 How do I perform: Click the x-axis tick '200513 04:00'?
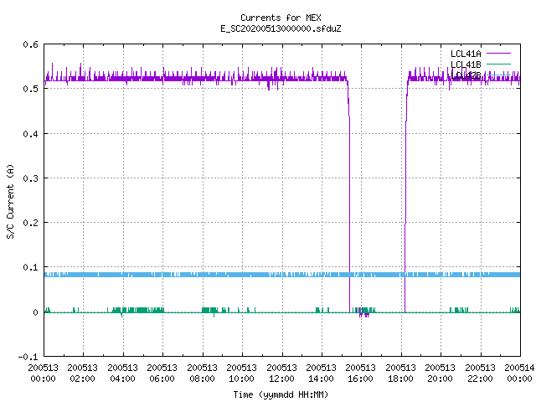tap(122, 374)
